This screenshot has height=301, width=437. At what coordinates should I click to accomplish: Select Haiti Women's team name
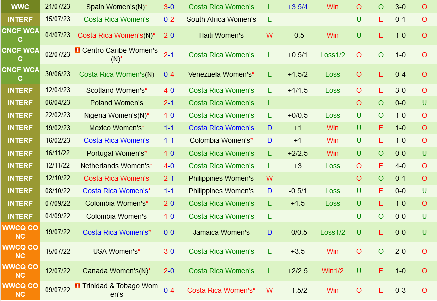[x=221, y=35]
